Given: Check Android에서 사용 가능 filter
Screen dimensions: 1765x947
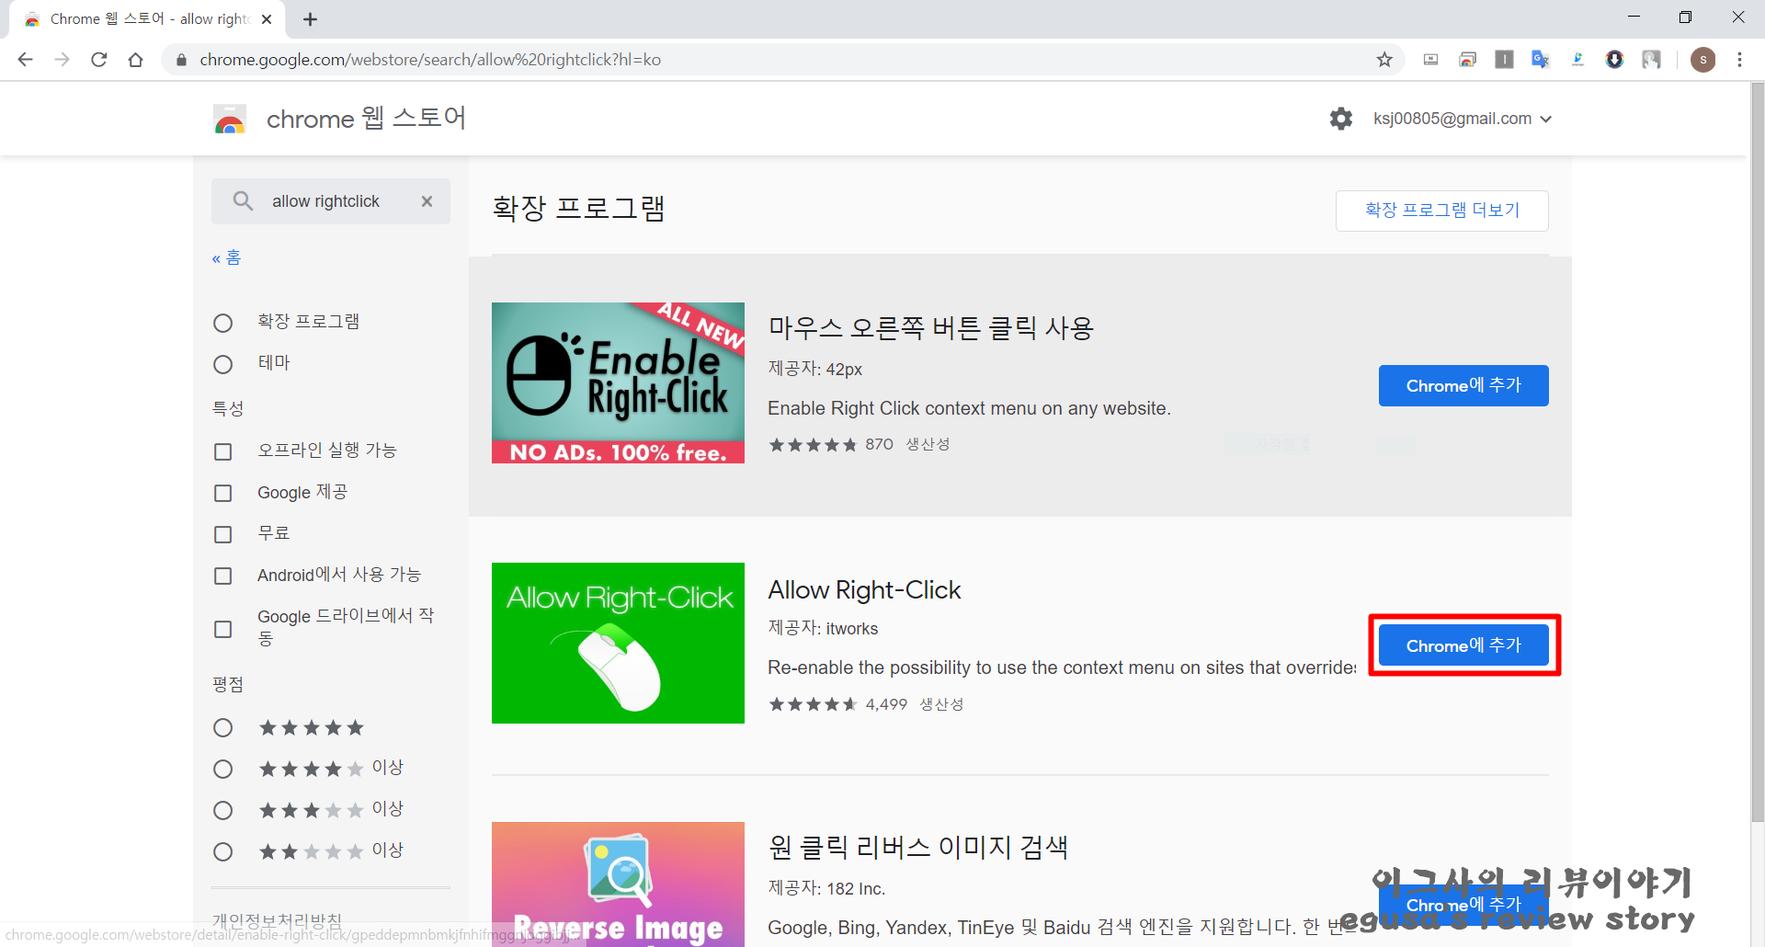Looking at the screenshot, I should 222,576.
